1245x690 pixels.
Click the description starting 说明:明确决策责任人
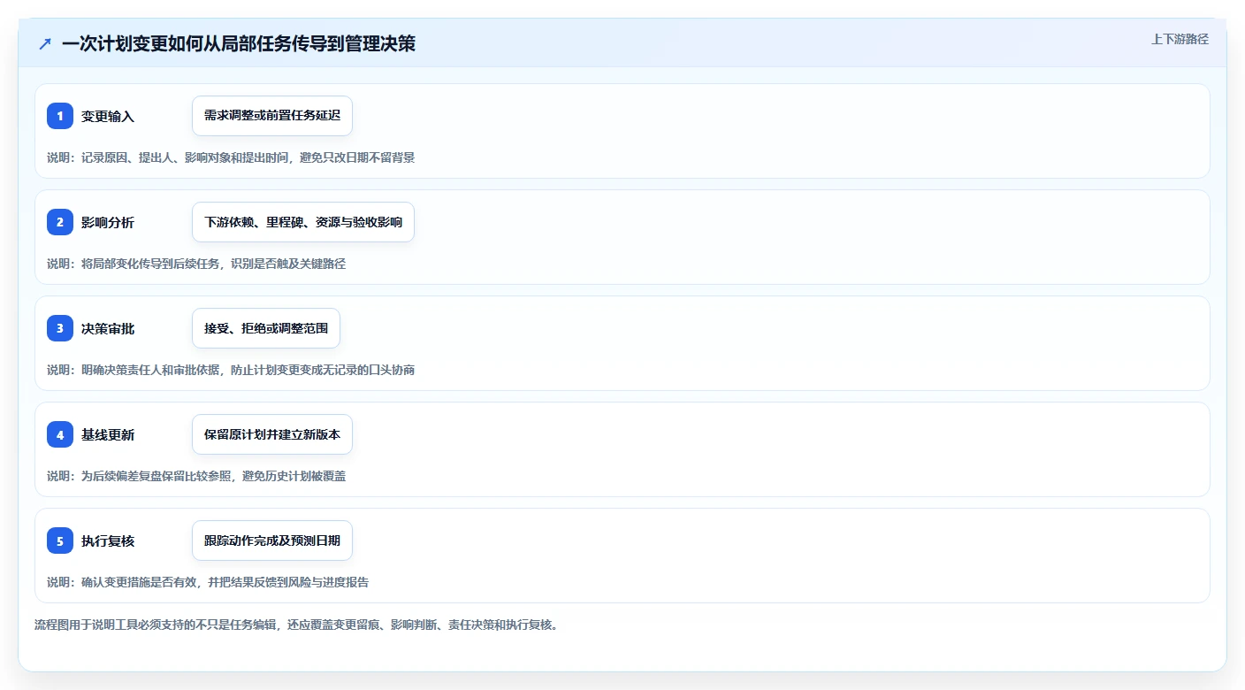(231, 370)
